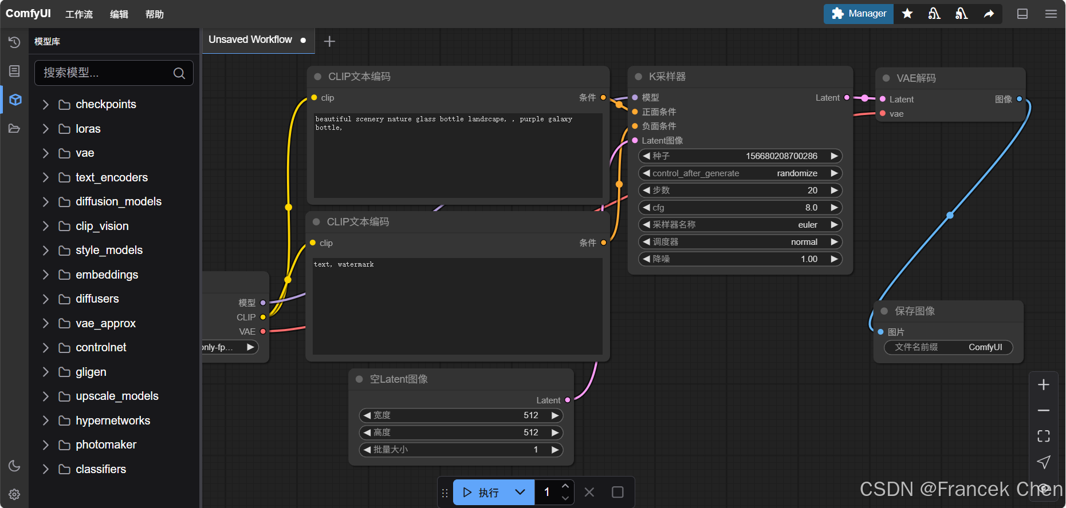Viewport: 1066px width, 508px height.
Task: Focus the 搜索模型 search field
Action: click(113, 73)
